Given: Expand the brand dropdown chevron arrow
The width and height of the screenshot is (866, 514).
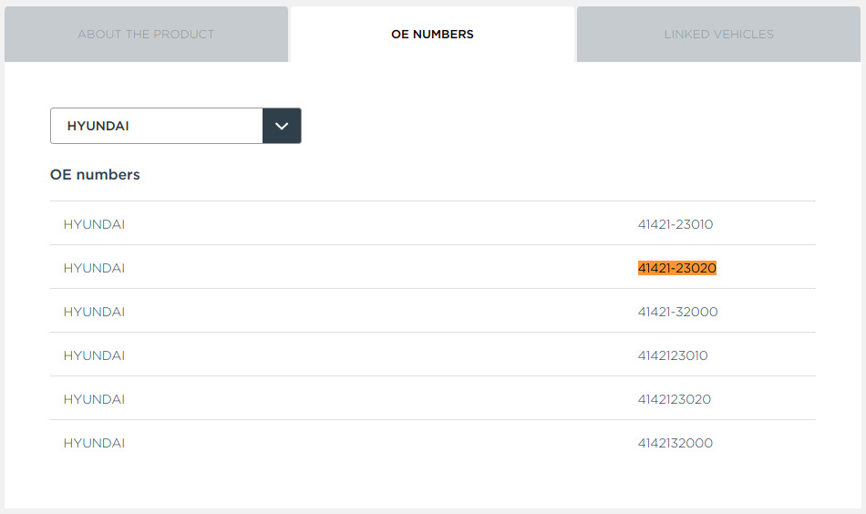Looking at the screenshot, I should click(x=282, y=126).
